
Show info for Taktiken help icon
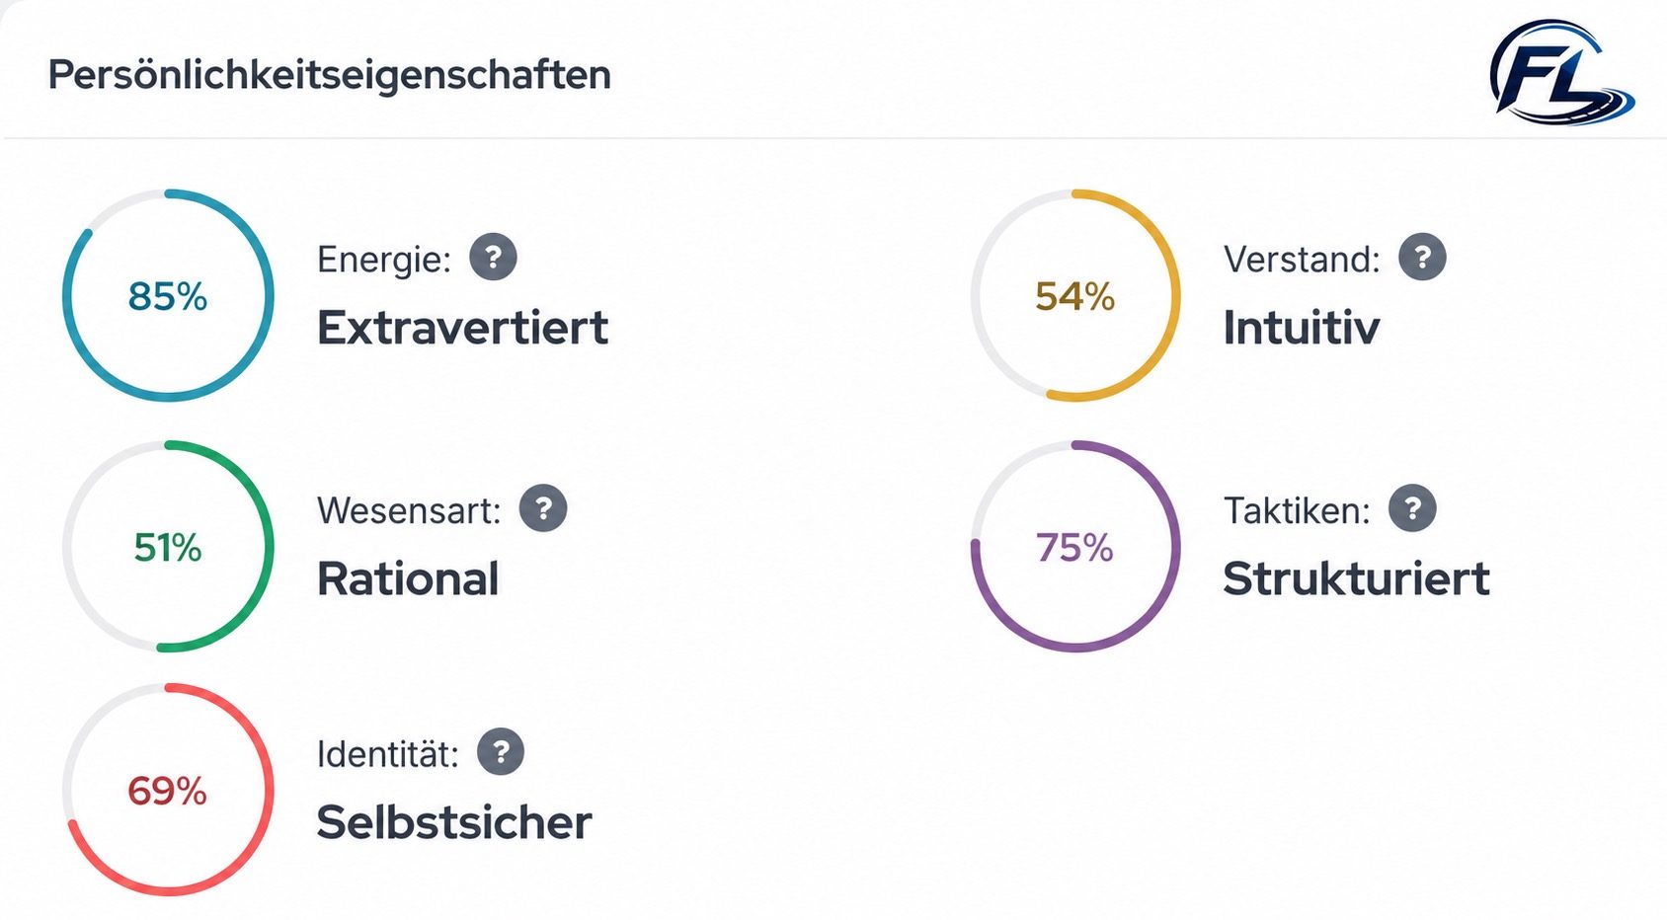point(1412,508)
